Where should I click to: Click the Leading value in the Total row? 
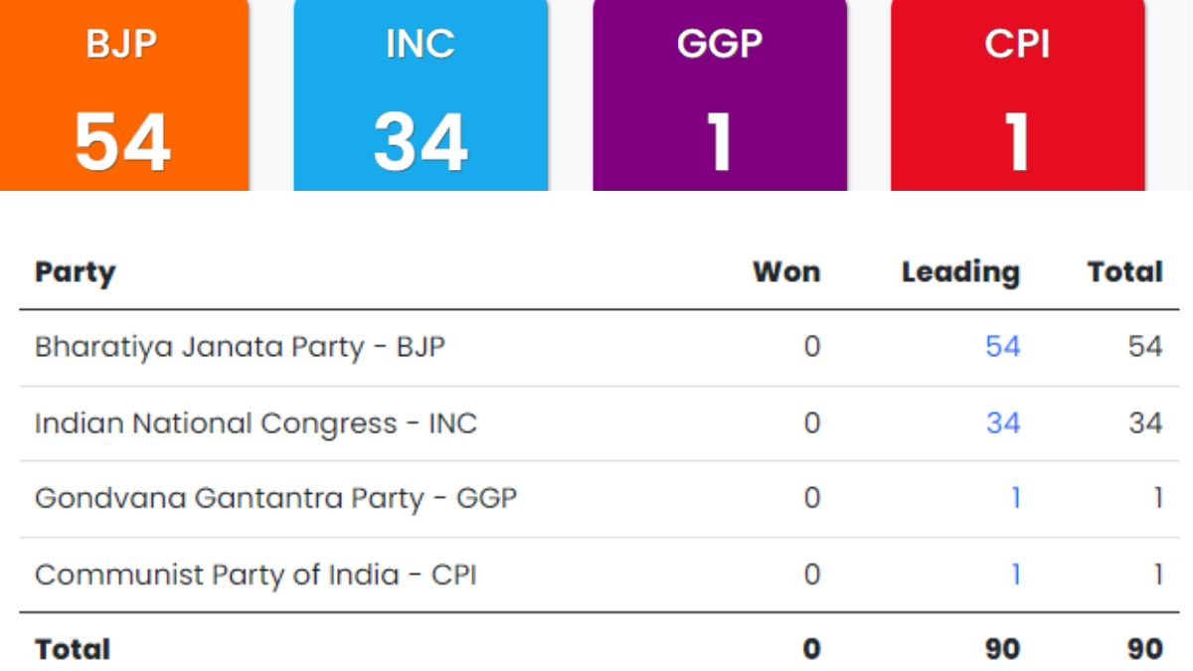tap(1002, 649)
